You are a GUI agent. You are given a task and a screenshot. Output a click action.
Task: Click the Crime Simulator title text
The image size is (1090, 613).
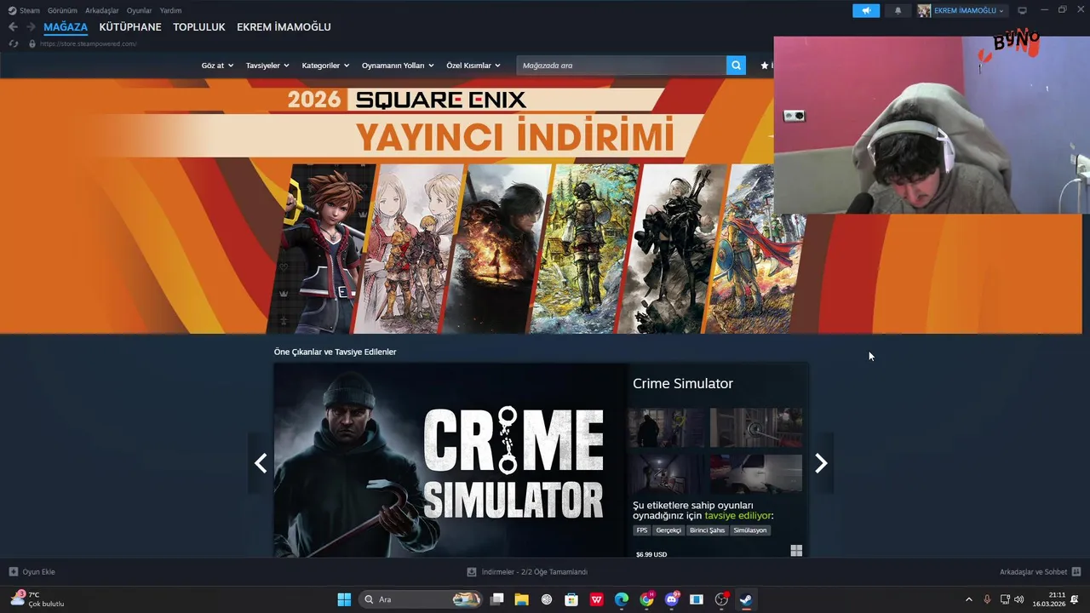(x=683, y=384)
